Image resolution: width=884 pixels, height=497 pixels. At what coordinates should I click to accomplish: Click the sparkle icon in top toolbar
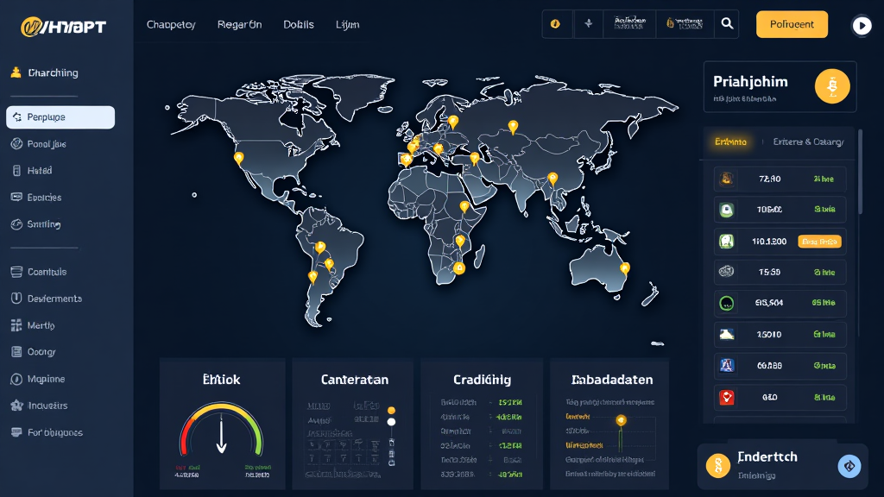[x=589, y=24]
